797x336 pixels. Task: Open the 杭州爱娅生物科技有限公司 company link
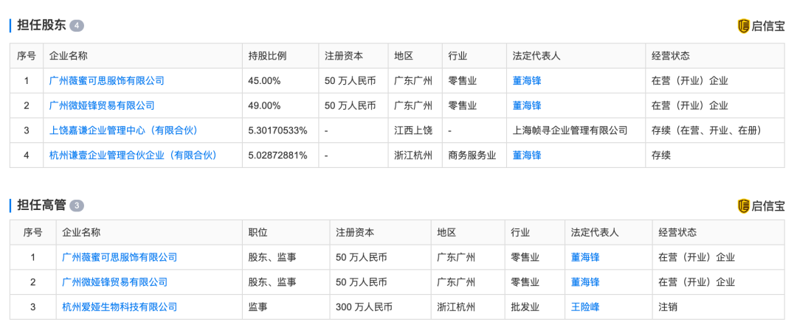click(120, 307)
